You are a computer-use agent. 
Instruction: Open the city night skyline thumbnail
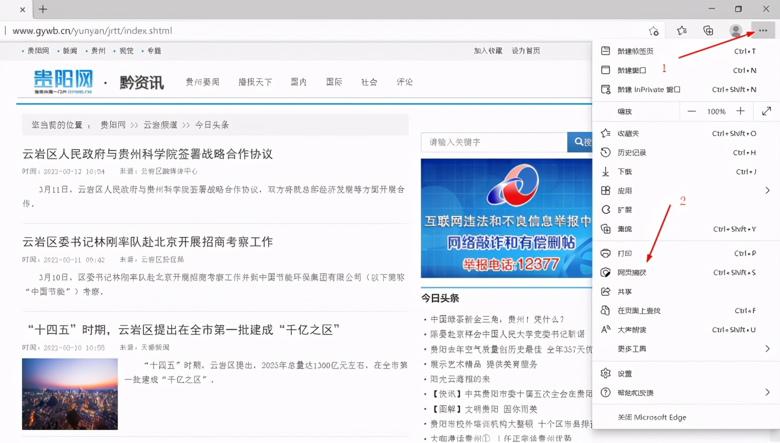70,394
